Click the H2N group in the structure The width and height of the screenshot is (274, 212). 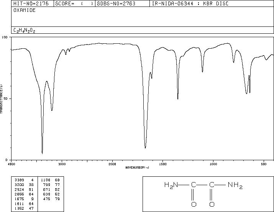(x=171, y=185)
